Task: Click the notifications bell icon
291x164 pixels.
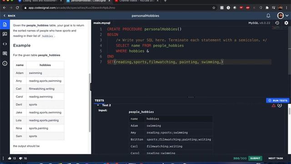Action: pyautogui.click(x=268, y=16)
